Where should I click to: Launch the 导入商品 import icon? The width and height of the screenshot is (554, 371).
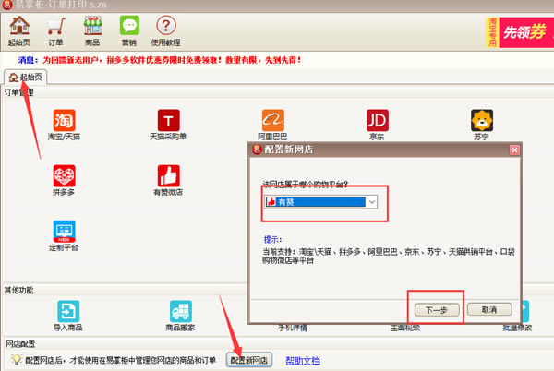67,316
